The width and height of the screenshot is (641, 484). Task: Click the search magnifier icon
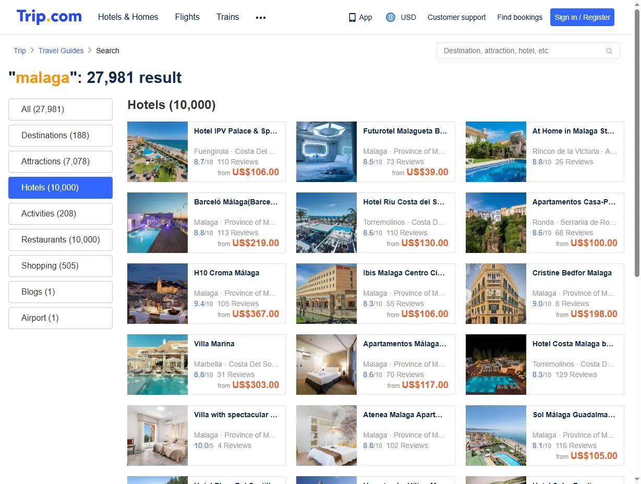[x=609, y=51]
